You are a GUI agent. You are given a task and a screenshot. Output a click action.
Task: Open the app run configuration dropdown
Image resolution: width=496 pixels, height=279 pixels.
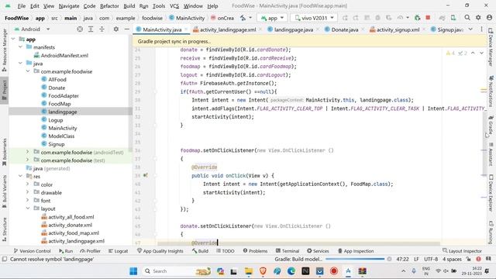(x=272, y=18)
